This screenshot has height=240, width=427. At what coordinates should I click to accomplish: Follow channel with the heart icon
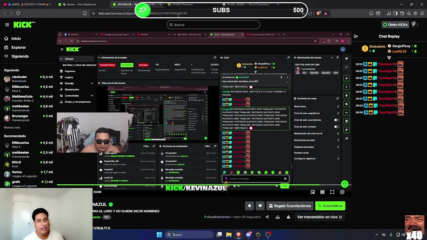(x=260, y=206)
